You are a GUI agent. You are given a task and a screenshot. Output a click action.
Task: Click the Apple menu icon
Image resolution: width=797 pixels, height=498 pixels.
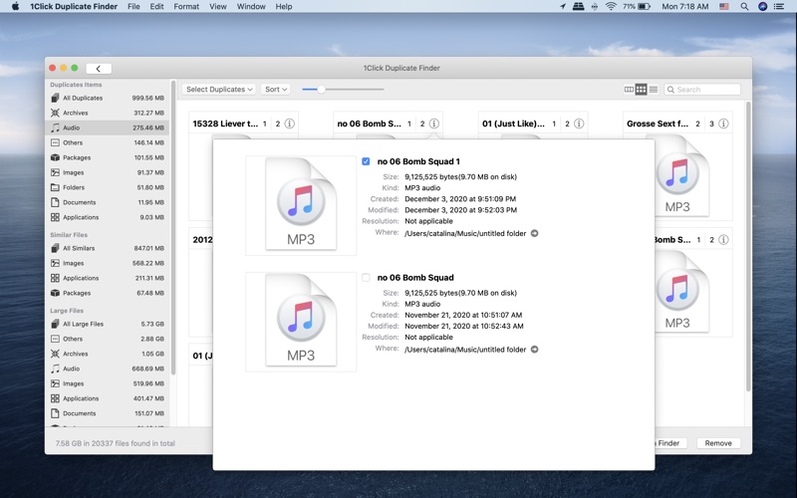tap(15, 7)
